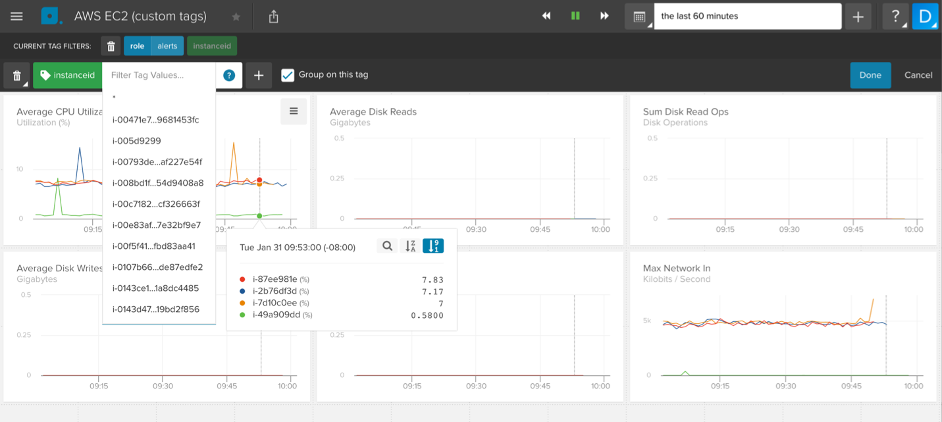
Task: Select the alphabetical sort toggle
Action: point(410,246)
